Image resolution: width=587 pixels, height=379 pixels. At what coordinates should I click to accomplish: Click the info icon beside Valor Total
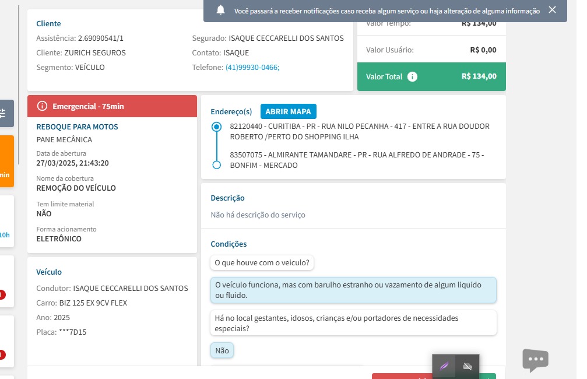[x=412, y=77]
